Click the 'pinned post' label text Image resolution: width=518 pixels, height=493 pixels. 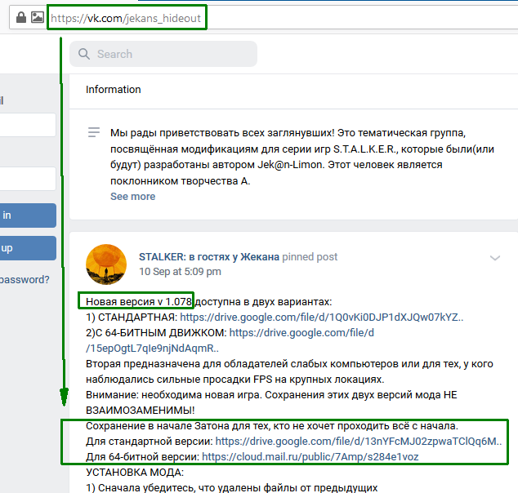(x=310, y=257)
